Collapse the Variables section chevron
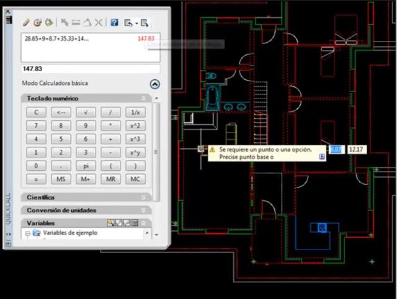Viewport: 397px width, 299px height. click(143, 223)
